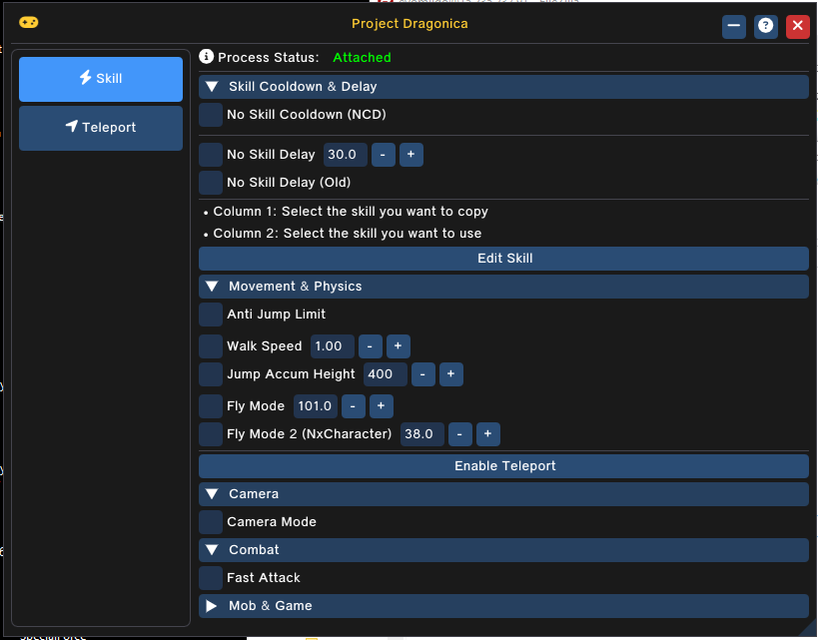Enable No Skill Cooldown (NCD) checkbox
The width and height of the screenshot is (818, 640).
point(211,115)
